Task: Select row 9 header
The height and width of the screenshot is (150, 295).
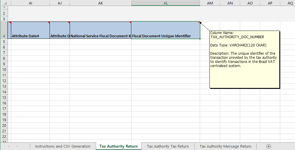Action: [4, 64]
